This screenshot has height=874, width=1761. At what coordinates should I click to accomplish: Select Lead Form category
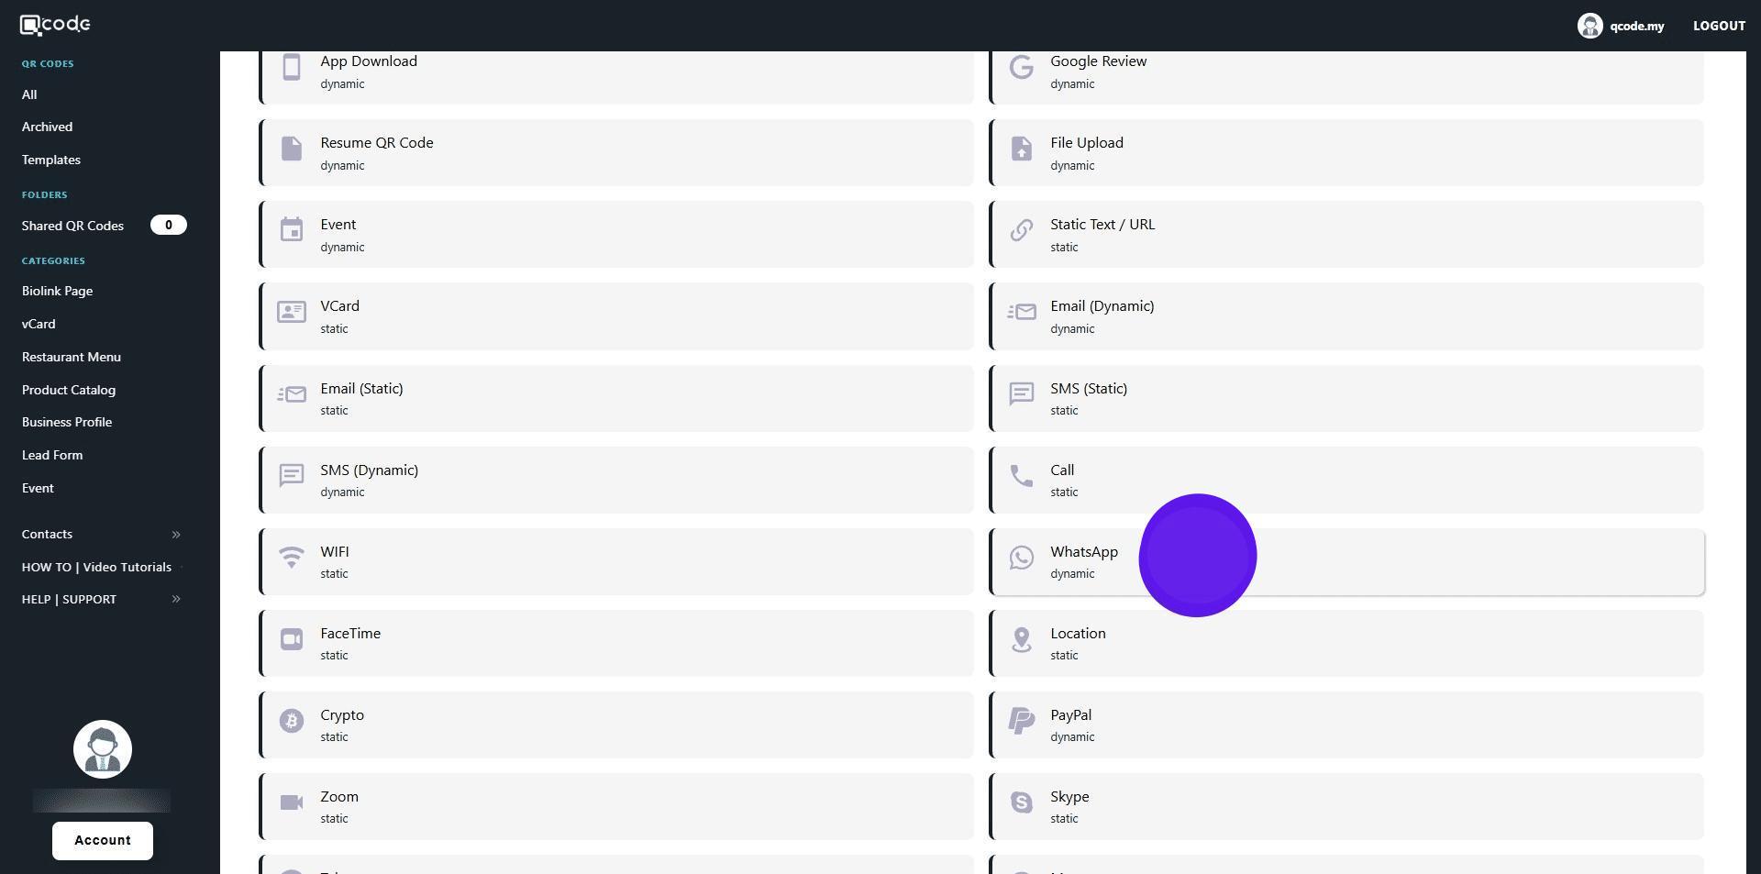pos(52,455)
